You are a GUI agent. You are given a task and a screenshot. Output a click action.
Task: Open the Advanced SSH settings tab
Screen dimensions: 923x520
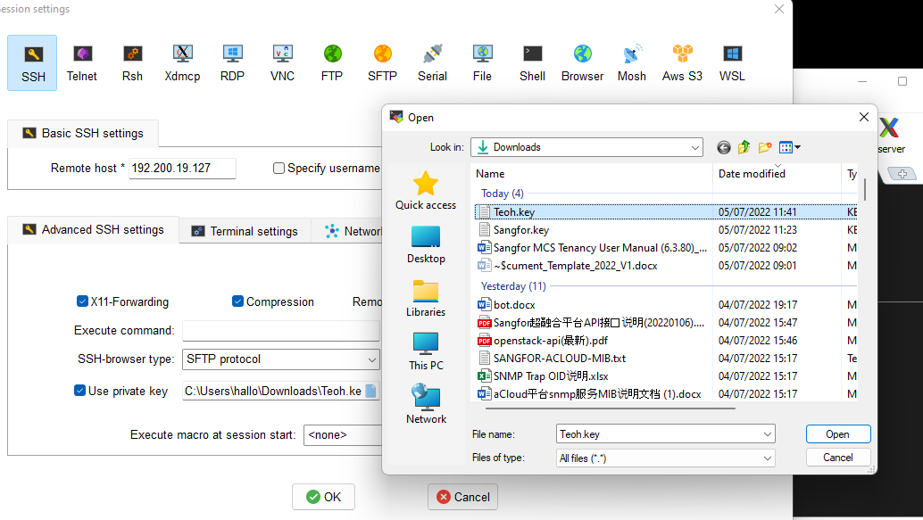(x=94, y=230)
